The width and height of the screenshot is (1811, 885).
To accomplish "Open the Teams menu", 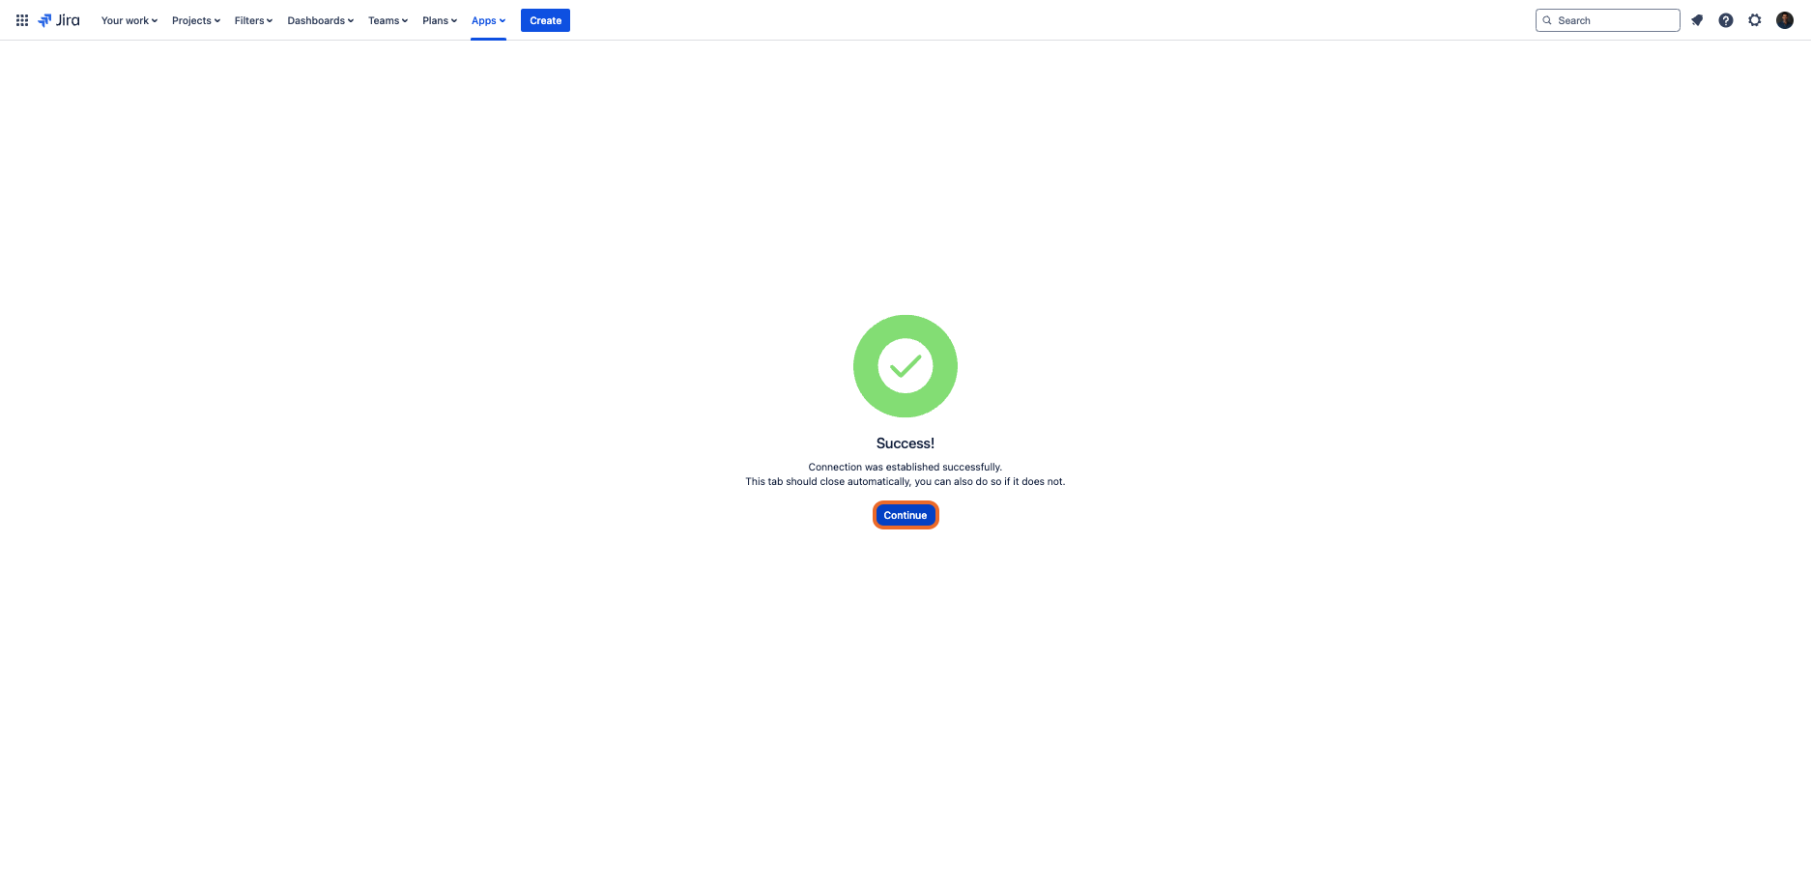I will (388, 20).
